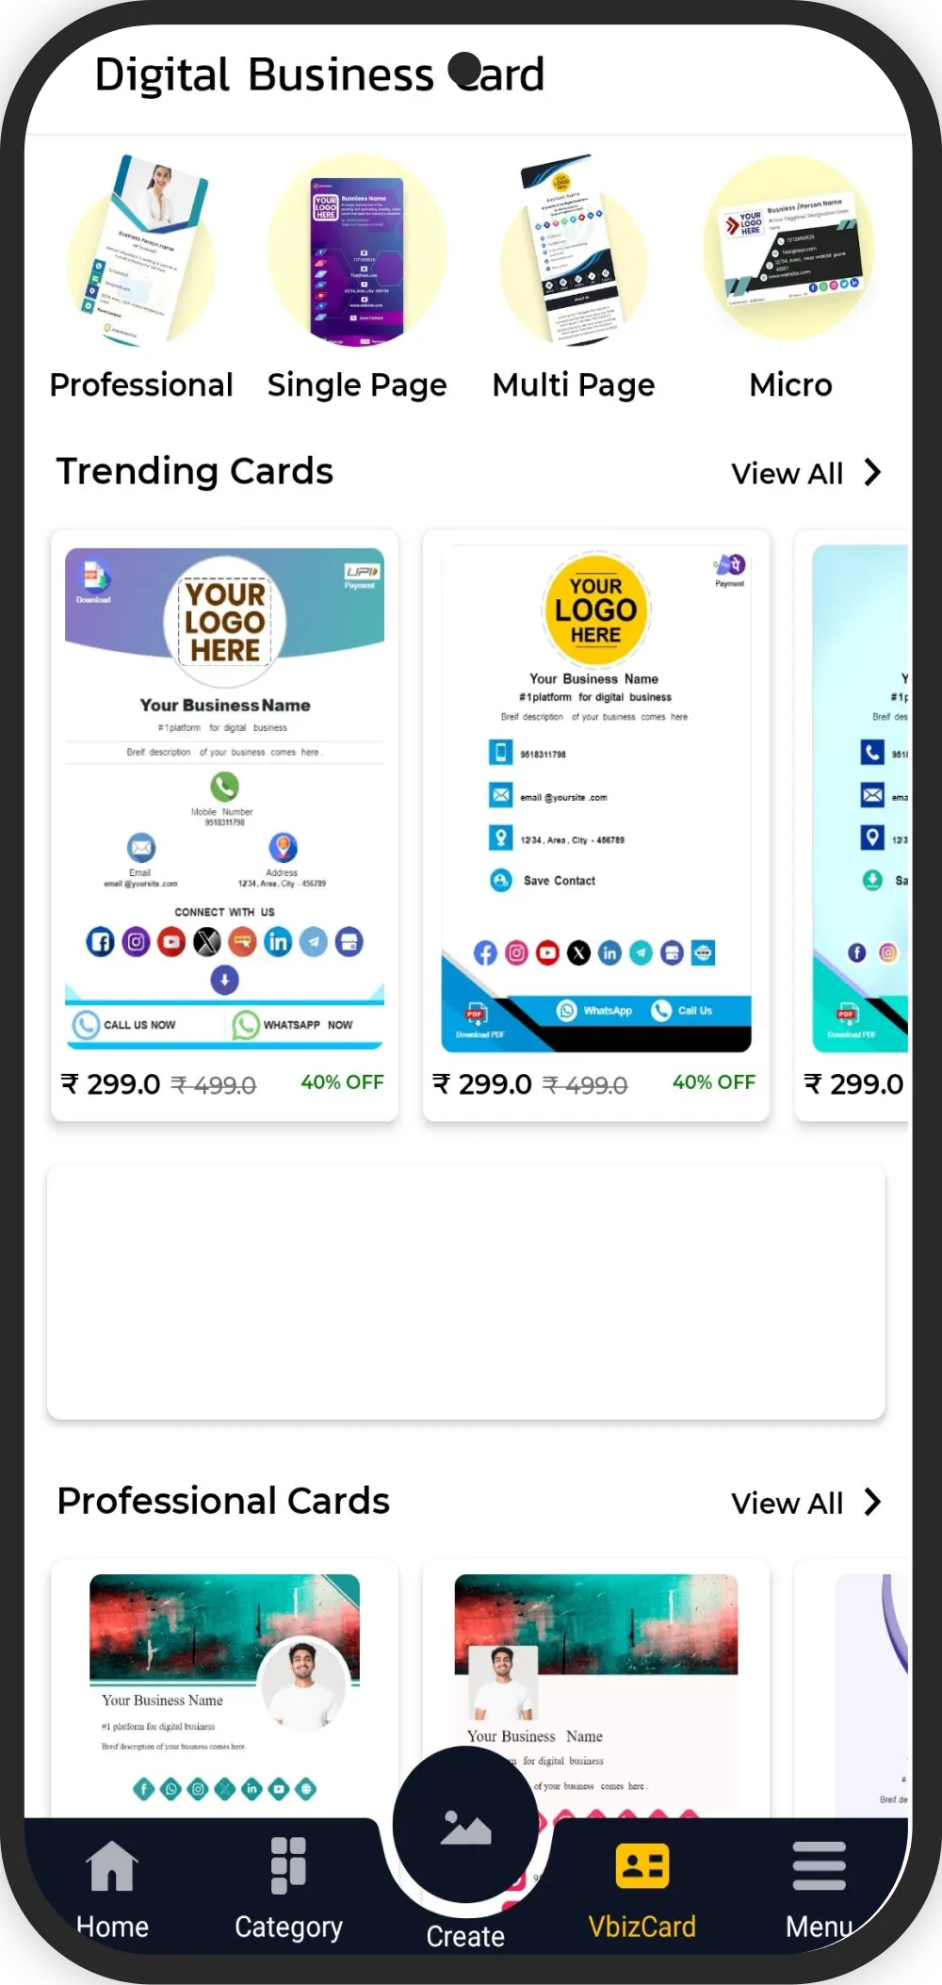The width and height of the screenshot is (942, 1985).
Task: Open the VbizCard tab icon
Action: pos(642,1865)
